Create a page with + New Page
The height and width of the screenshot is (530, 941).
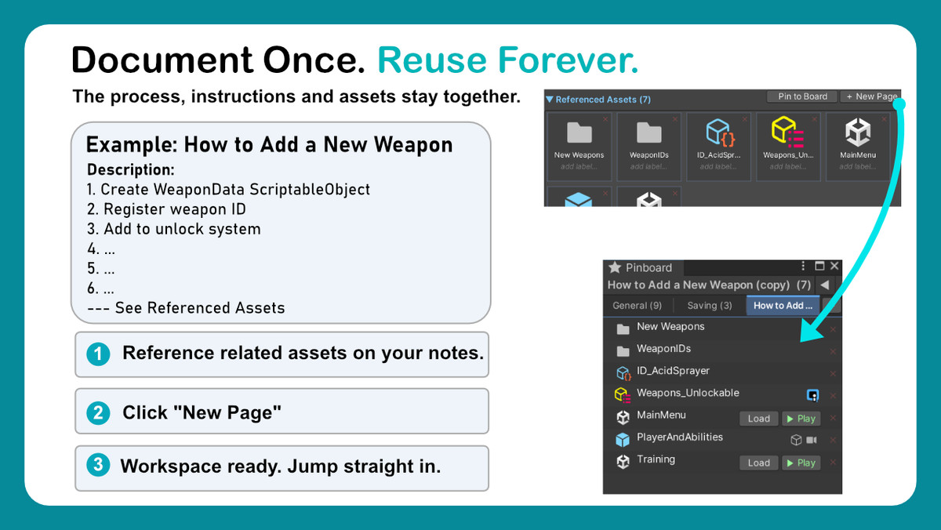pos(870,96)
